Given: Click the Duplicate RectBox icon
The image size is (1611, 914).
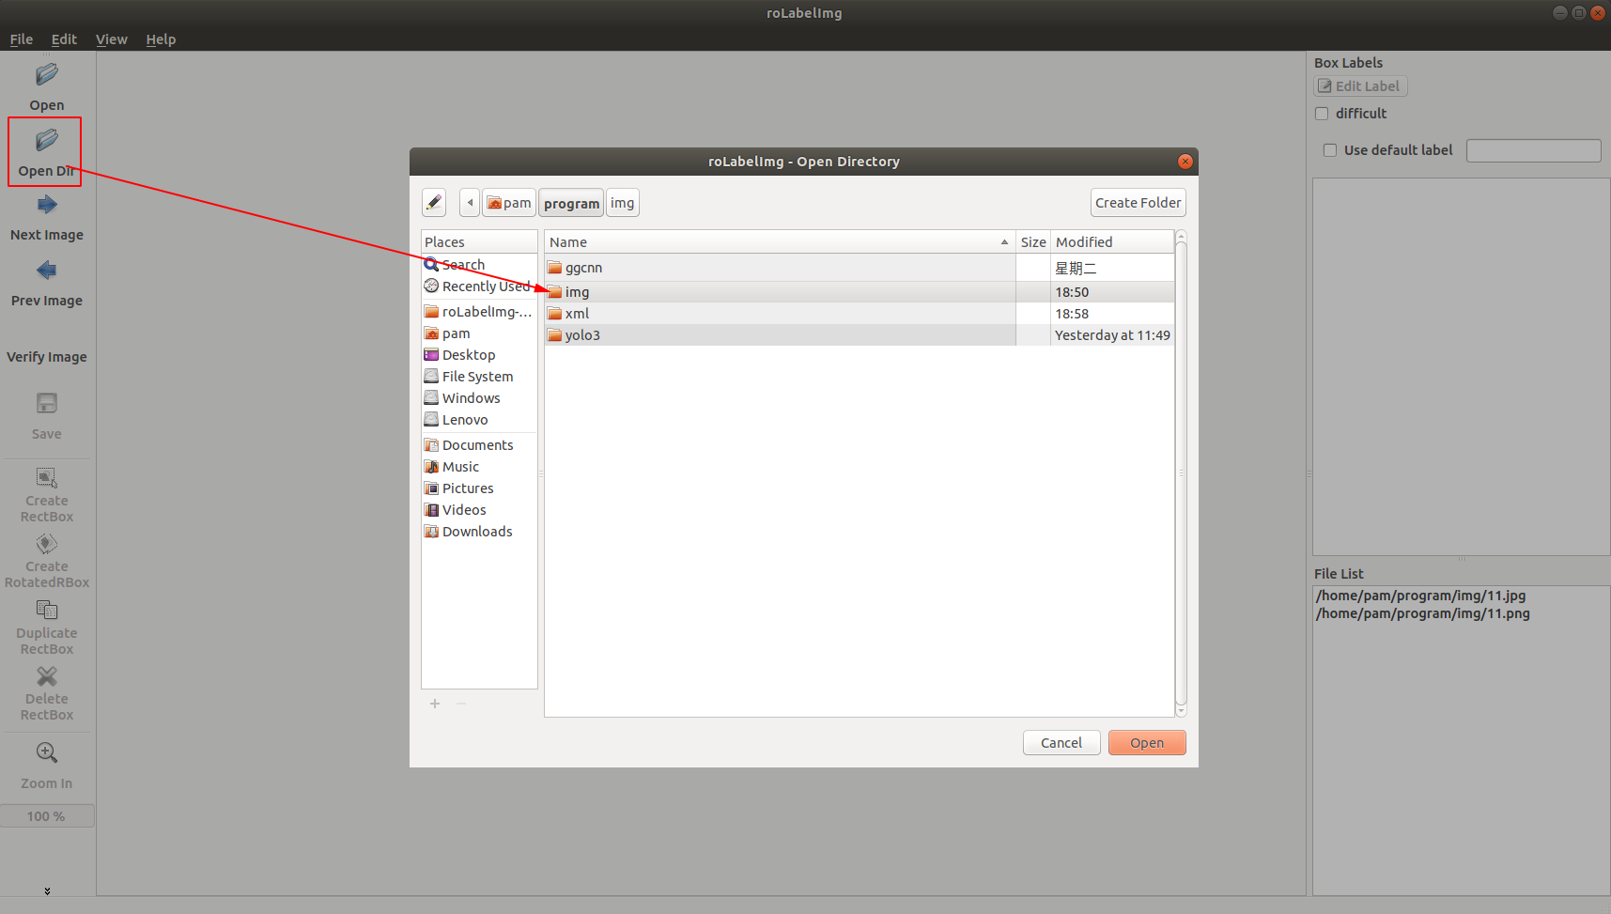Looking at the screenshot, I should (46, 611).
